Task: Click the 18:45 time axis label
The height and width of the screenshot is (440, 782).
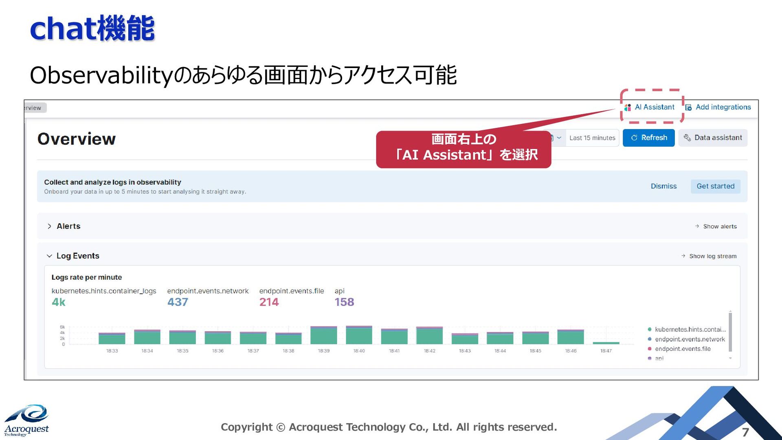Action: click(535, 351)
